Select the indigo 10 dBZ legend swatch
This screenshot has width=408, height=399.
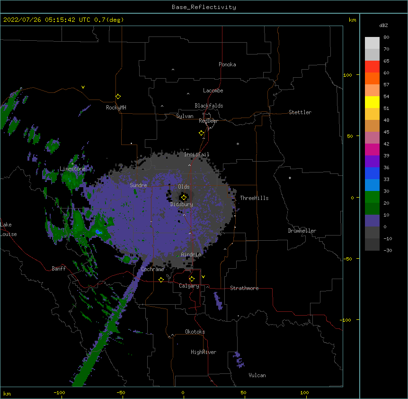pos(372,221)
